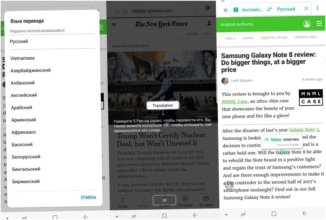The height and width of the screenshot is (220, 326).
Task: Tap the bookmark star in address bar
Action: 117,11
